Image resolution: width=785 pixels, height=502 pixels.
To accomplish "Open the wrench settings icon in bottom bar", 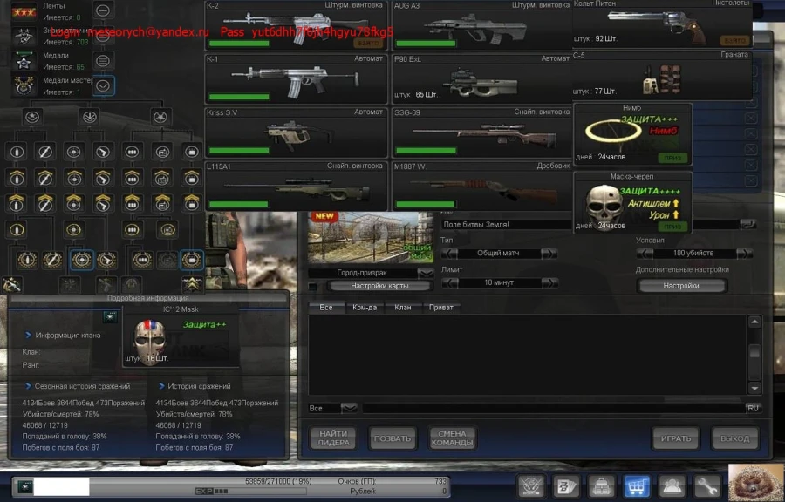I will click(706, 486).
